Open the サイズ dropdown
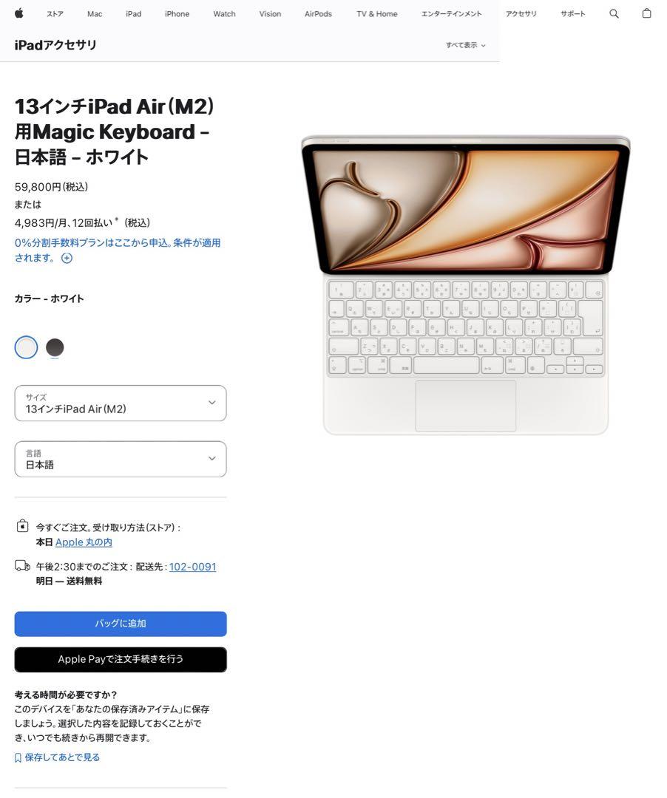Viewport: 667px width, 798px height. point(121,403)
